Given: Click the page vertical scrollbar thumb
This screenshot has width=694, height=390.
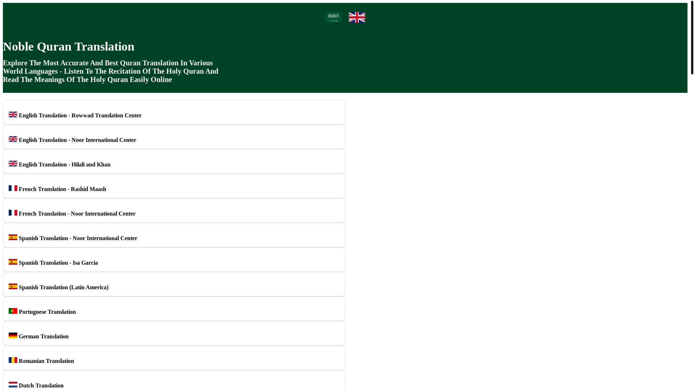Looking at the screenshot, I should (692, 38).
